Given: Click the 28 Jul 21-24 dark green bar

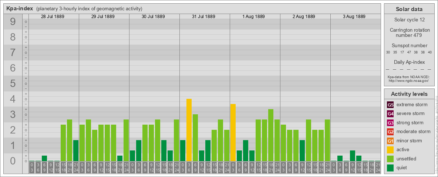Looking at the screenshot, I should click(76, 150).
